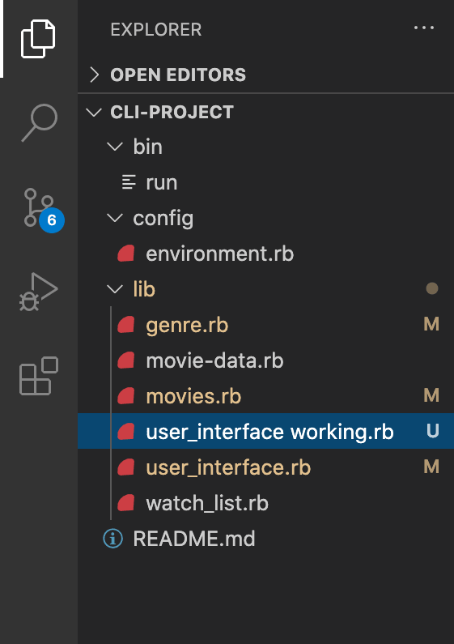Open the Run and Debug view
Image resolution: width=454 pixels, height=644 pixels.
coord(39,291)
